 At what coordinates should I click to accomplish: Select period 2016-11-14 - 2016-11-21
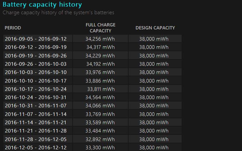36,122
